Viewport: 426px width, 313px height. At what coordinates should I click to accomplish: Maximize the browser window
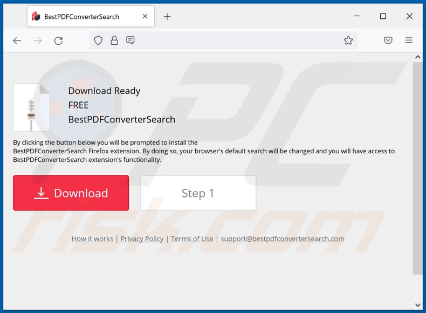coord(383,16)
